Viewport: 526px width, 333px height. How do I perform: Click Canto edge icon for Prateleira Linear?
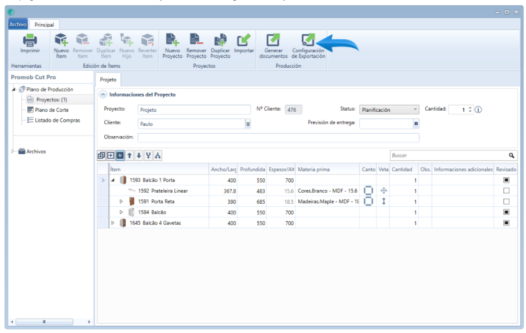(x=368, y=191)
